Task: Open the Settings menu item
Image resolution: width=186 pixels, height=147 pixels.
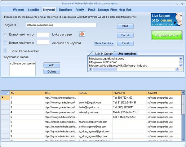Action: 103,10
